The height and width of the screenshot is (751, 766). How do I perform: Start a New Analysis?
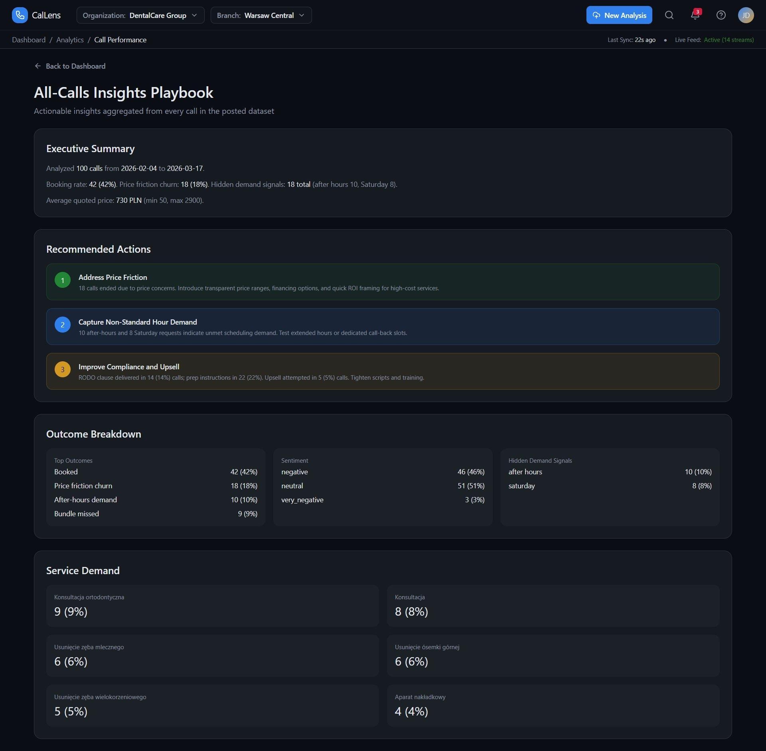coord(619,15)
